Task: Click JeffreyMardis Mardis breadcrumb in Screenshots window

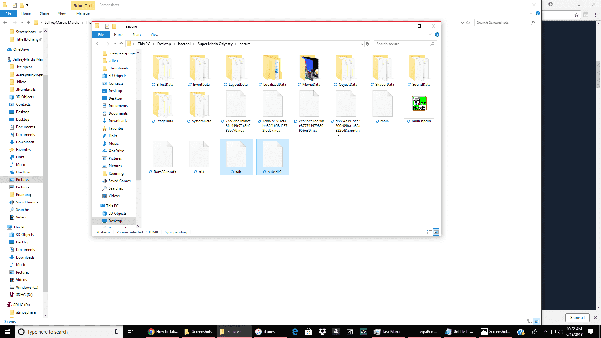Action: 62,23
